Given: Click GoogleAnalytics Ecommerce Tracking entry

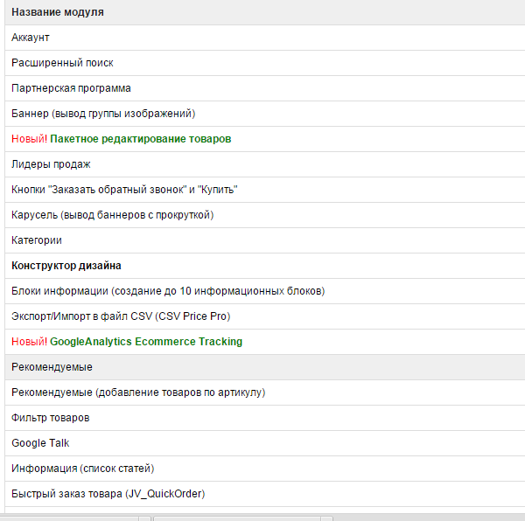Looking at the screenshot, I should pos(146,342).
